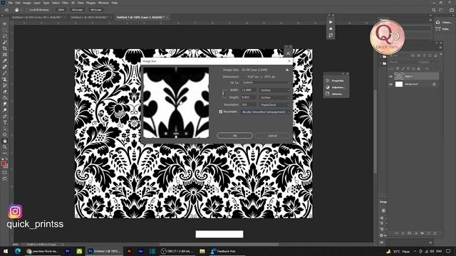Viewport: 456px width, 256px height.
Task: Open Edit Toolbar three-dots button
Action: click(x=5, y=153)
